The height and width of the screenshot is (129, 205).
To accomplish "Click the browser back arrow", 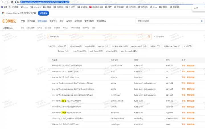I will pyautogui.click(x=2, y=2).
